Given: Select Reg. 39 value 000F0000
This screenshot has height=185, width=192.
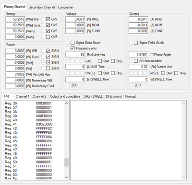Looking at the screenshot, I should 44,116.
